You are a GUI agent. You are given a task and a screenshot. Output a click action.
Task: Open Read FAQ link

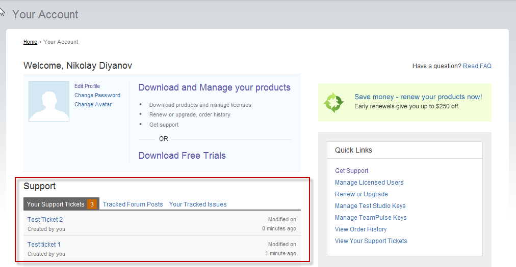(x=477, y=66)
